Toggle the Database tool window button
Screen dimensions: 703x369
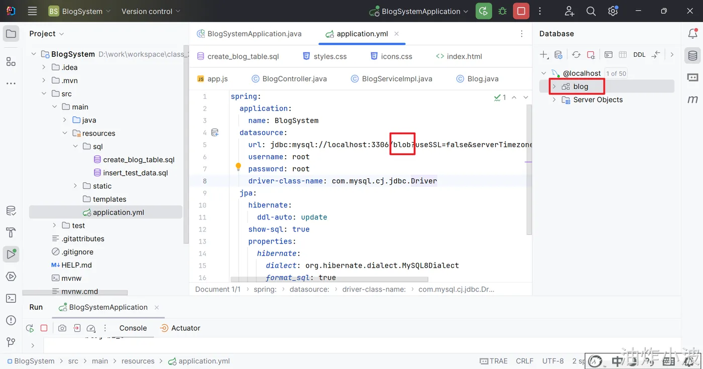[693, 56]
